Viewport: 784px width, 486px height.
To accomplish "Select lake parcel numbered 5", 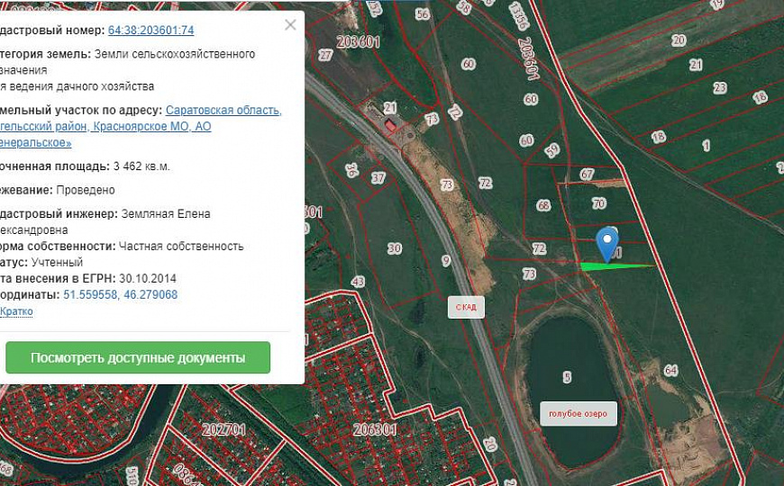I will [567, 377].
